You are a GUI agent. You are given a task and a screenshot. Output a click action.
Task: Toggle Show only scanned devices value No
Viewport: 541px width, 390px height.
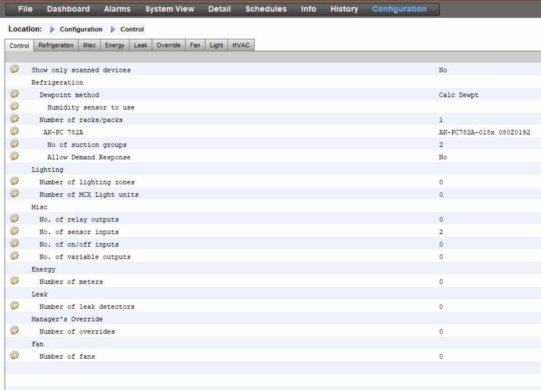(443, 70)
